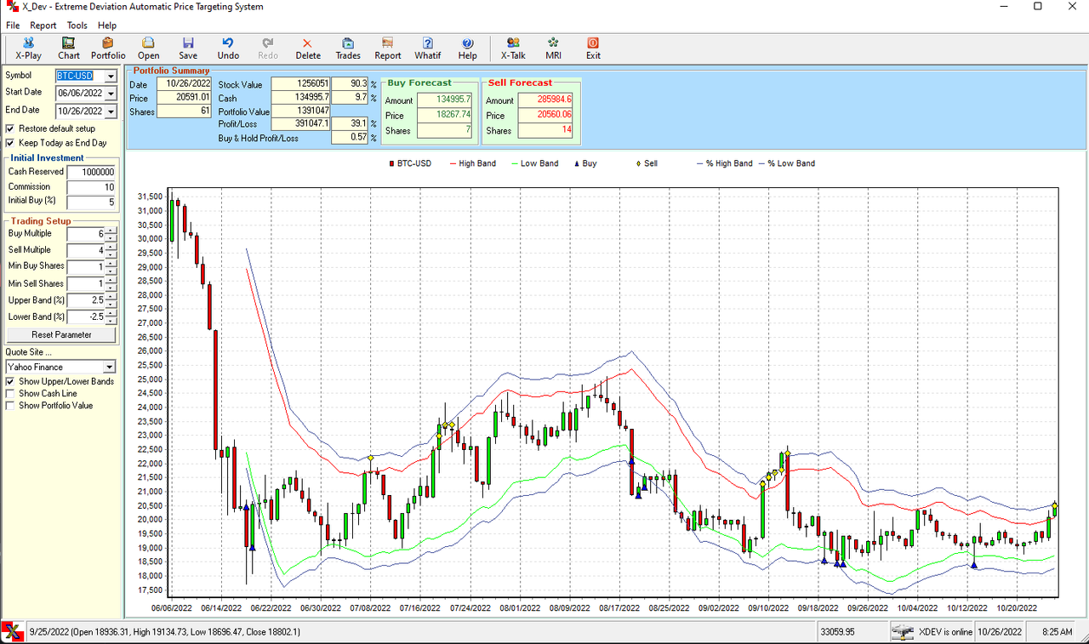Click the Undo toolbar icon
1089x644 pixels.
point(228,48)
